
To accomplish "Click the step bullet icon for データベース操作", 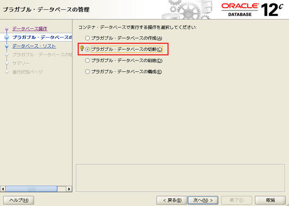I will click(x=6, y=29).
